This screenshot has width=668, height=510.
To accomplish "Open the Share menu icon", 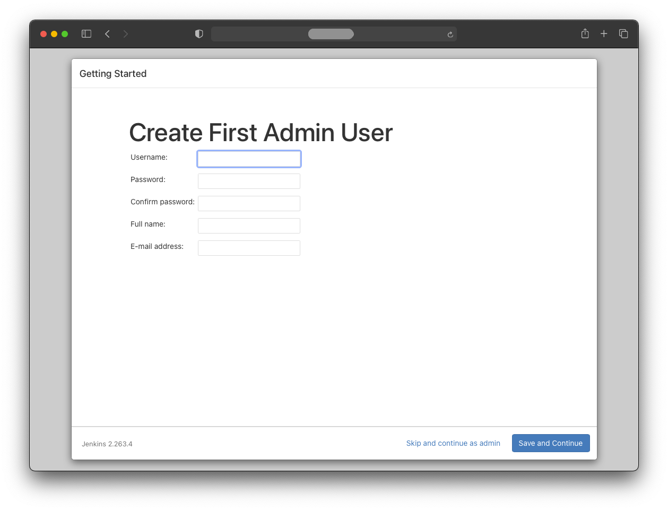I will point(585,34).
